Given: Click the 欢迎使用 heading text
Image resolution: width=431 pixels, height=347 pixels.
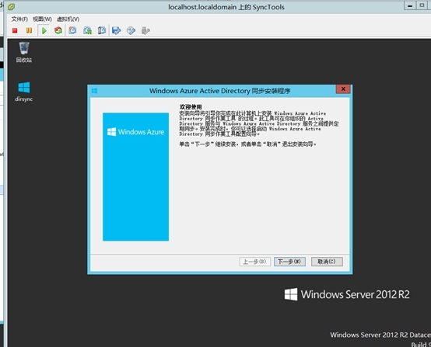Looking at the screenshot, I should coord(191,106).
